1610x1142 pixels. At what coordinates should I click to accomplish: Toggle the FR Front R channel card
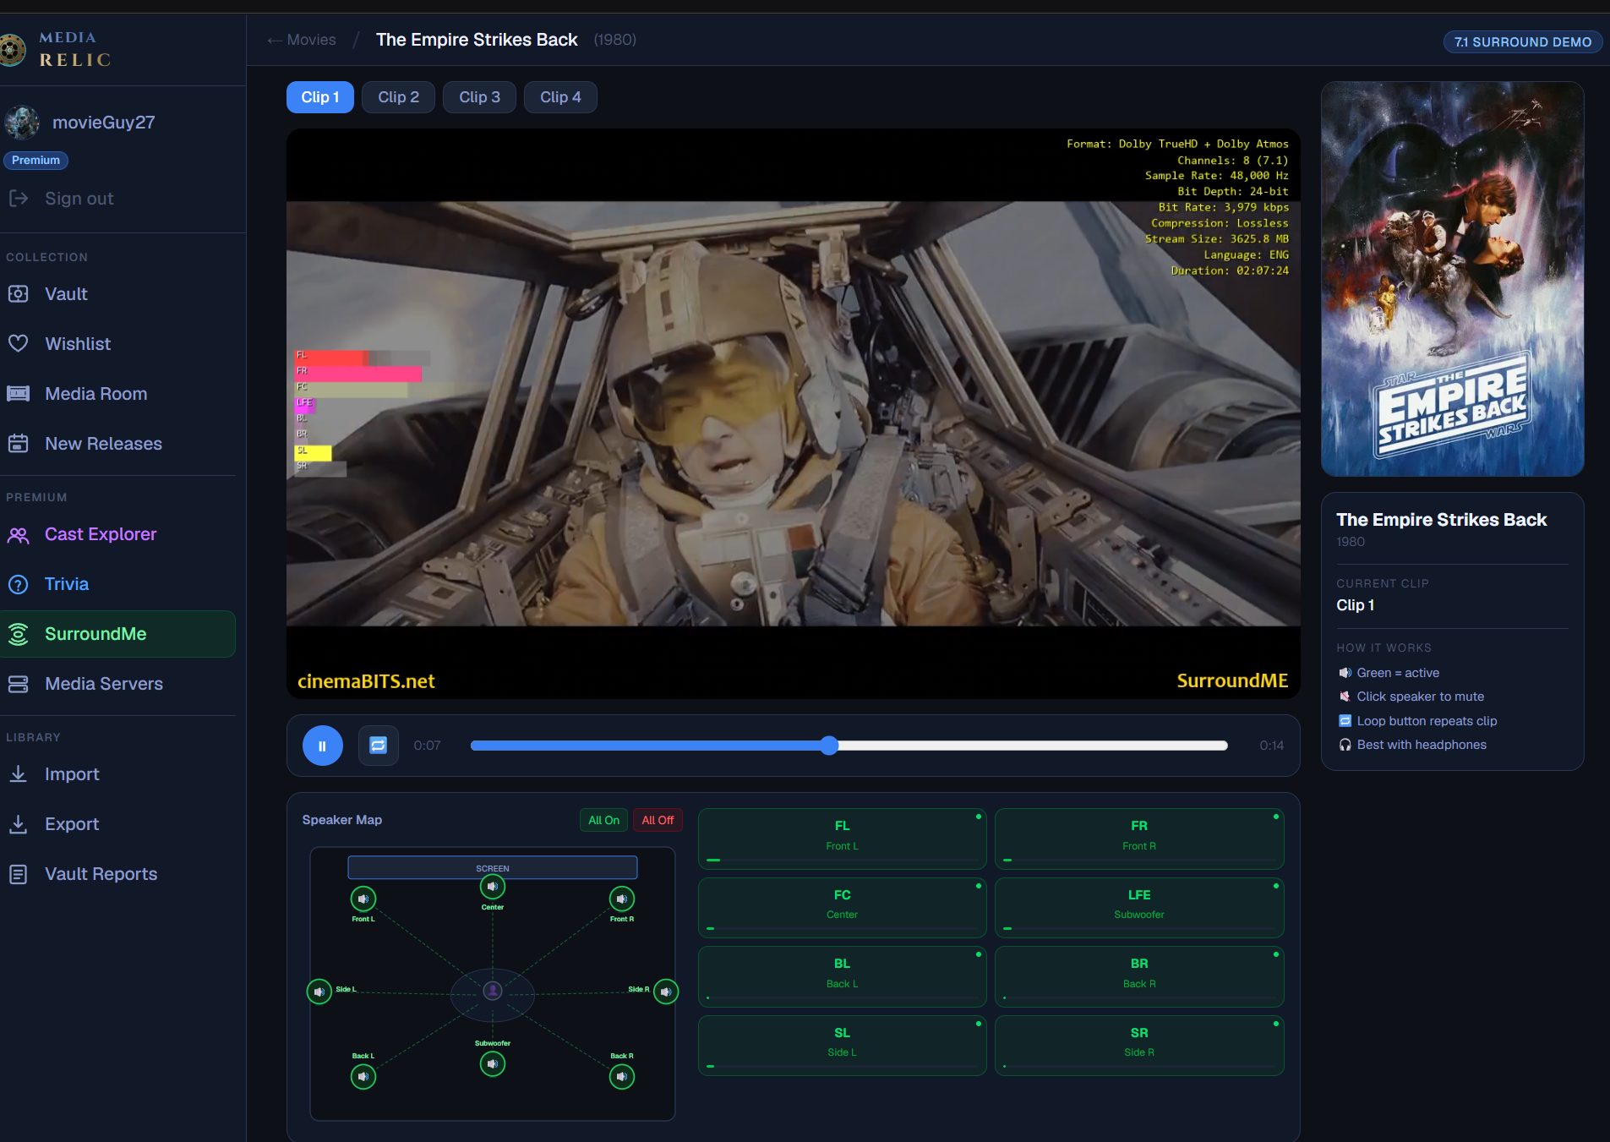coord(1139,839)
